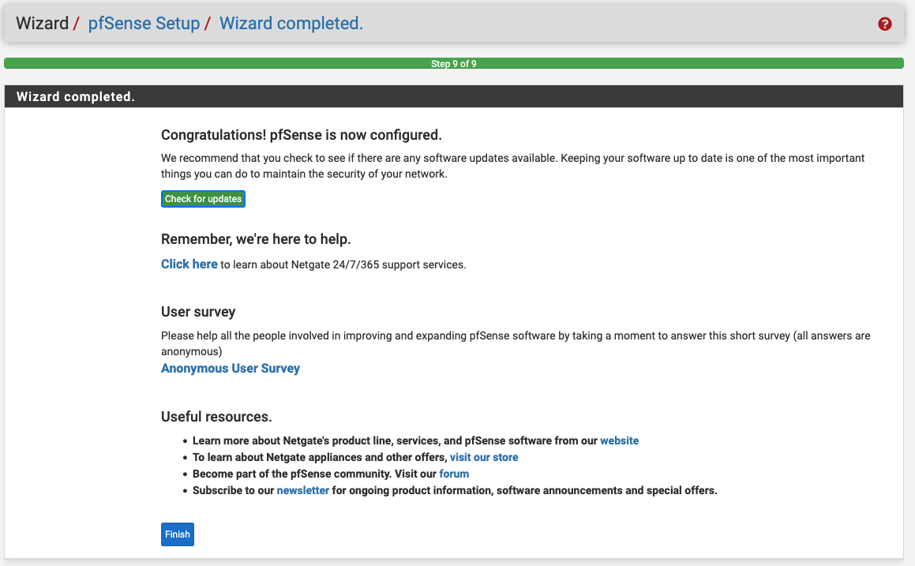Visit the Netgate 'website' link

pyautogui.click(x=619, y=441)
